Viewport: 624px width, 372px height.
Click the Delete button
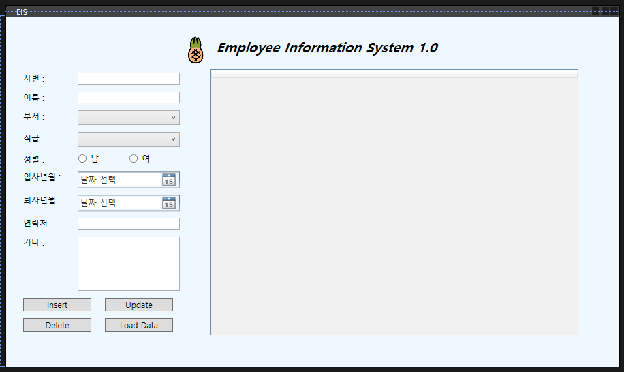click(x=57, y=325)
